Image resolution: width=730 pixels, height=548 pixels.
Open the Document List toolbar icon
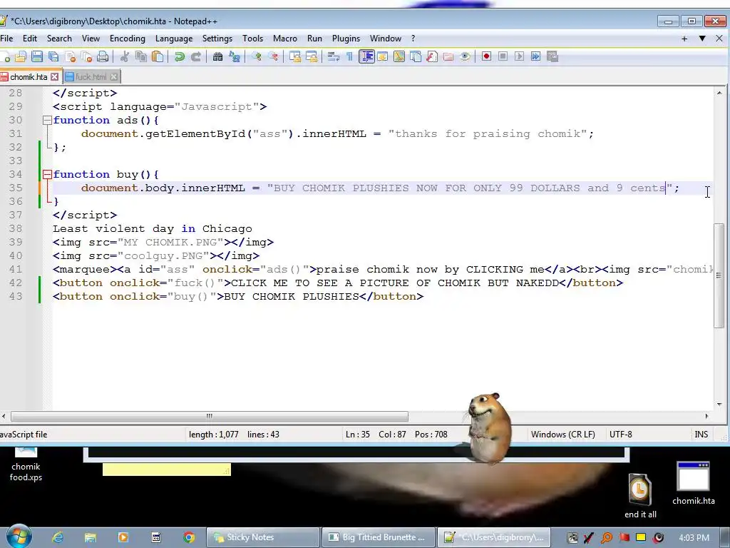[x=416, y=57]
